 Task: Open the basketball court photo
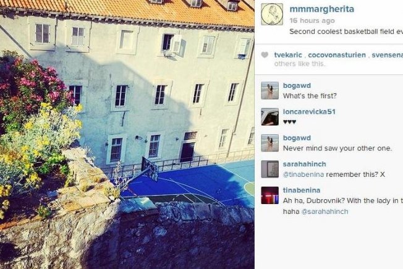(x=127, y=135)
